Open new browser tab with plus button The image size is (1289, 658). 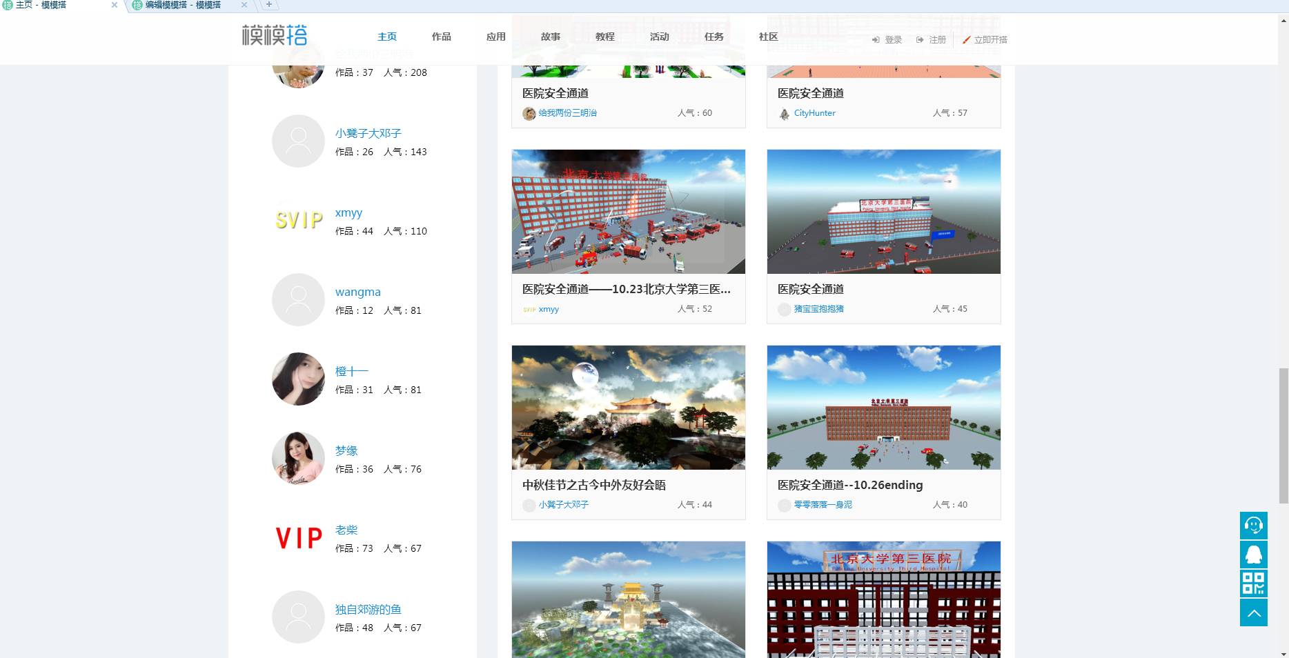tap(269, 5)
